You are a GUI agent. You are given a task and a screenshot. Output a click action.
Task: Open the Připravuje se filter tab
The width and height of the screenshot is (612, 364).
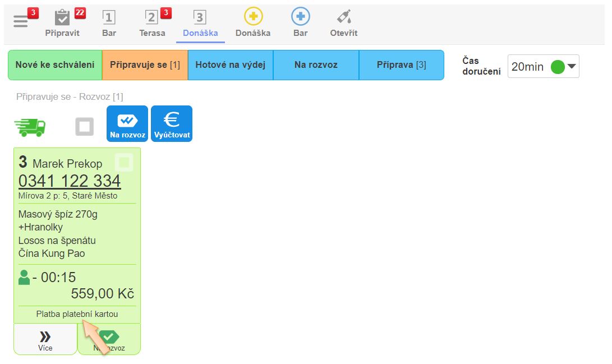tap(145, 65)
